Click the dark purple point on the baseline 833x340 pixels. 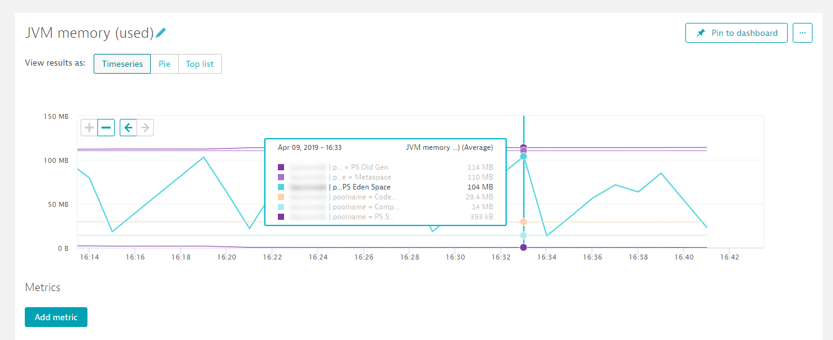point(523,248)
